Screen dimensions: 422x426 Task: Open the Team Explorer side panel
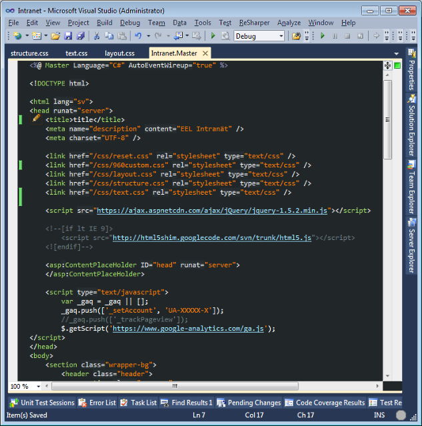411,187
